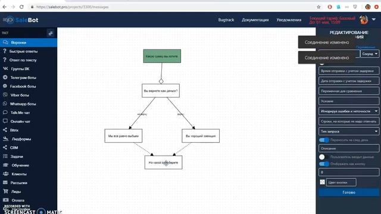The image size is (381, 214).
Task: Dismiss the first Соединение изменено notification
Action: [x=327, y=42]
